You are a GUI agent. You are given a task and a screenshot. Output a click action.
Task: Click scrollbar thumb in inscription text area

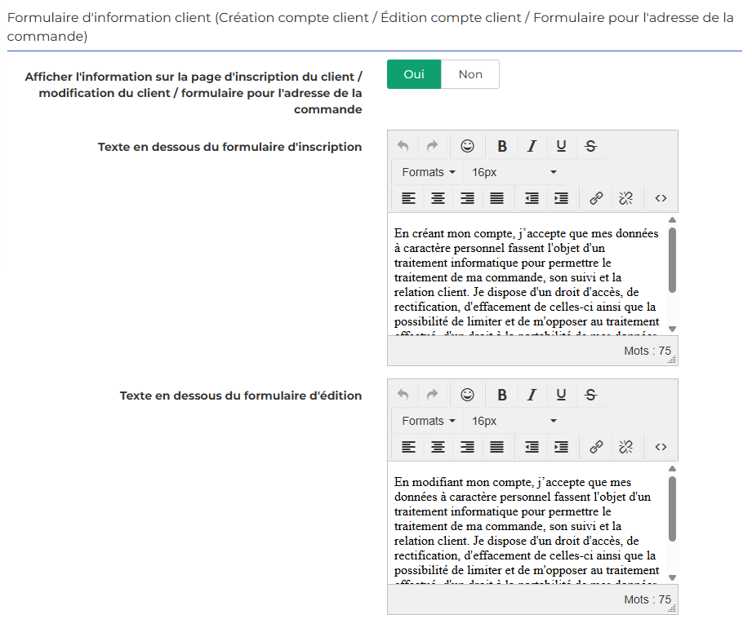(x=672, y=259)
